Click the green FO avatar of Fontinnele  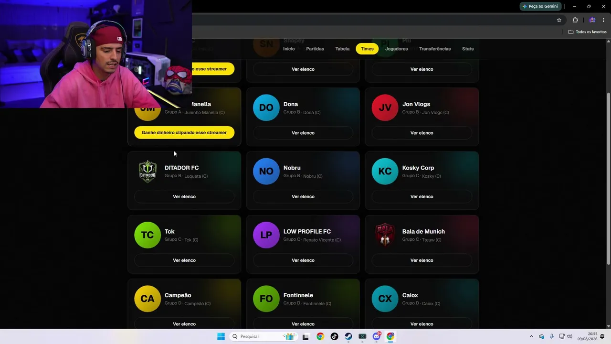(x=266, y=299)
